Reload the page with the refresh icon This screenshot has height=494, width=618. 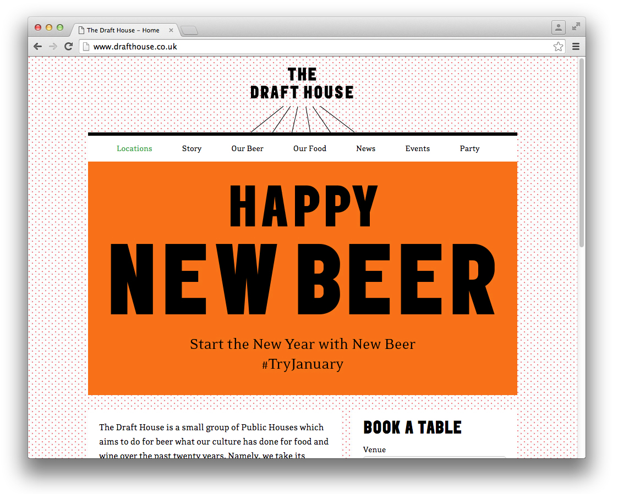(x=69, y=47)
